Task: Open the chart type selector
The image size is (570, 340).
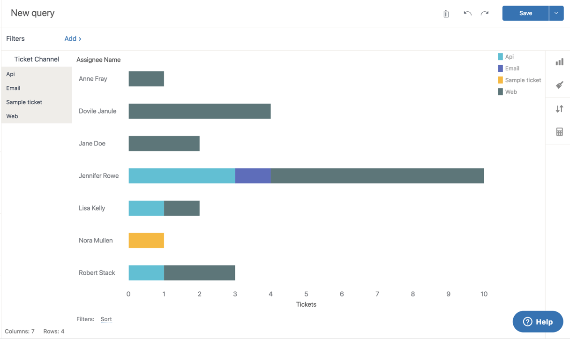Action: [x=559, y=61]
